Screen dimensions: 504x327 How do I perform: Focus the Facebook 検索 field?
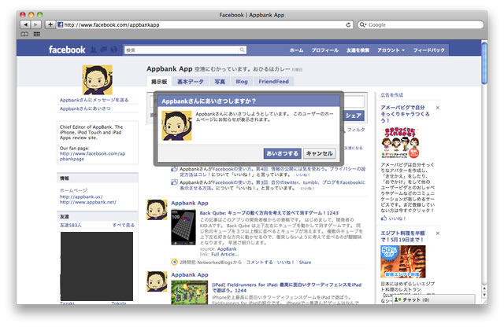tap(186, 50)
